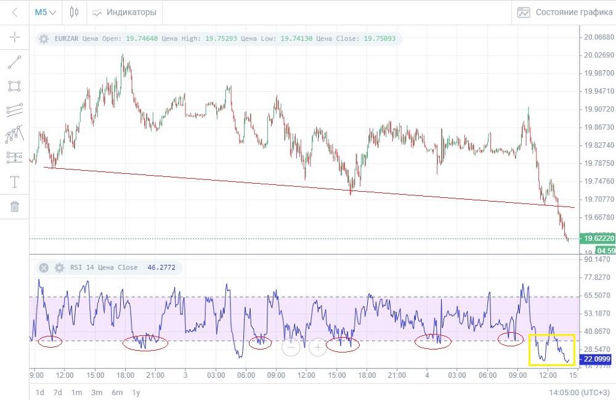Screen dimensions: 616x400
Task: Select the parallel channel drawing tool
Action: [x=15, y=110]
